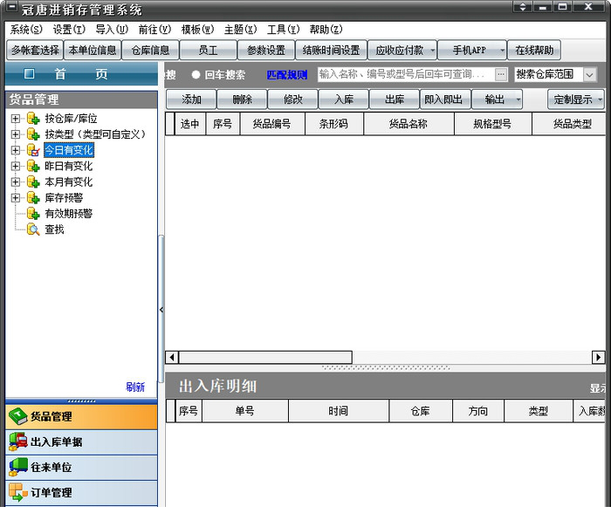This screenshot has width=611, height=527.
Task: Click the 修改 button
Action: pos(293,99)
